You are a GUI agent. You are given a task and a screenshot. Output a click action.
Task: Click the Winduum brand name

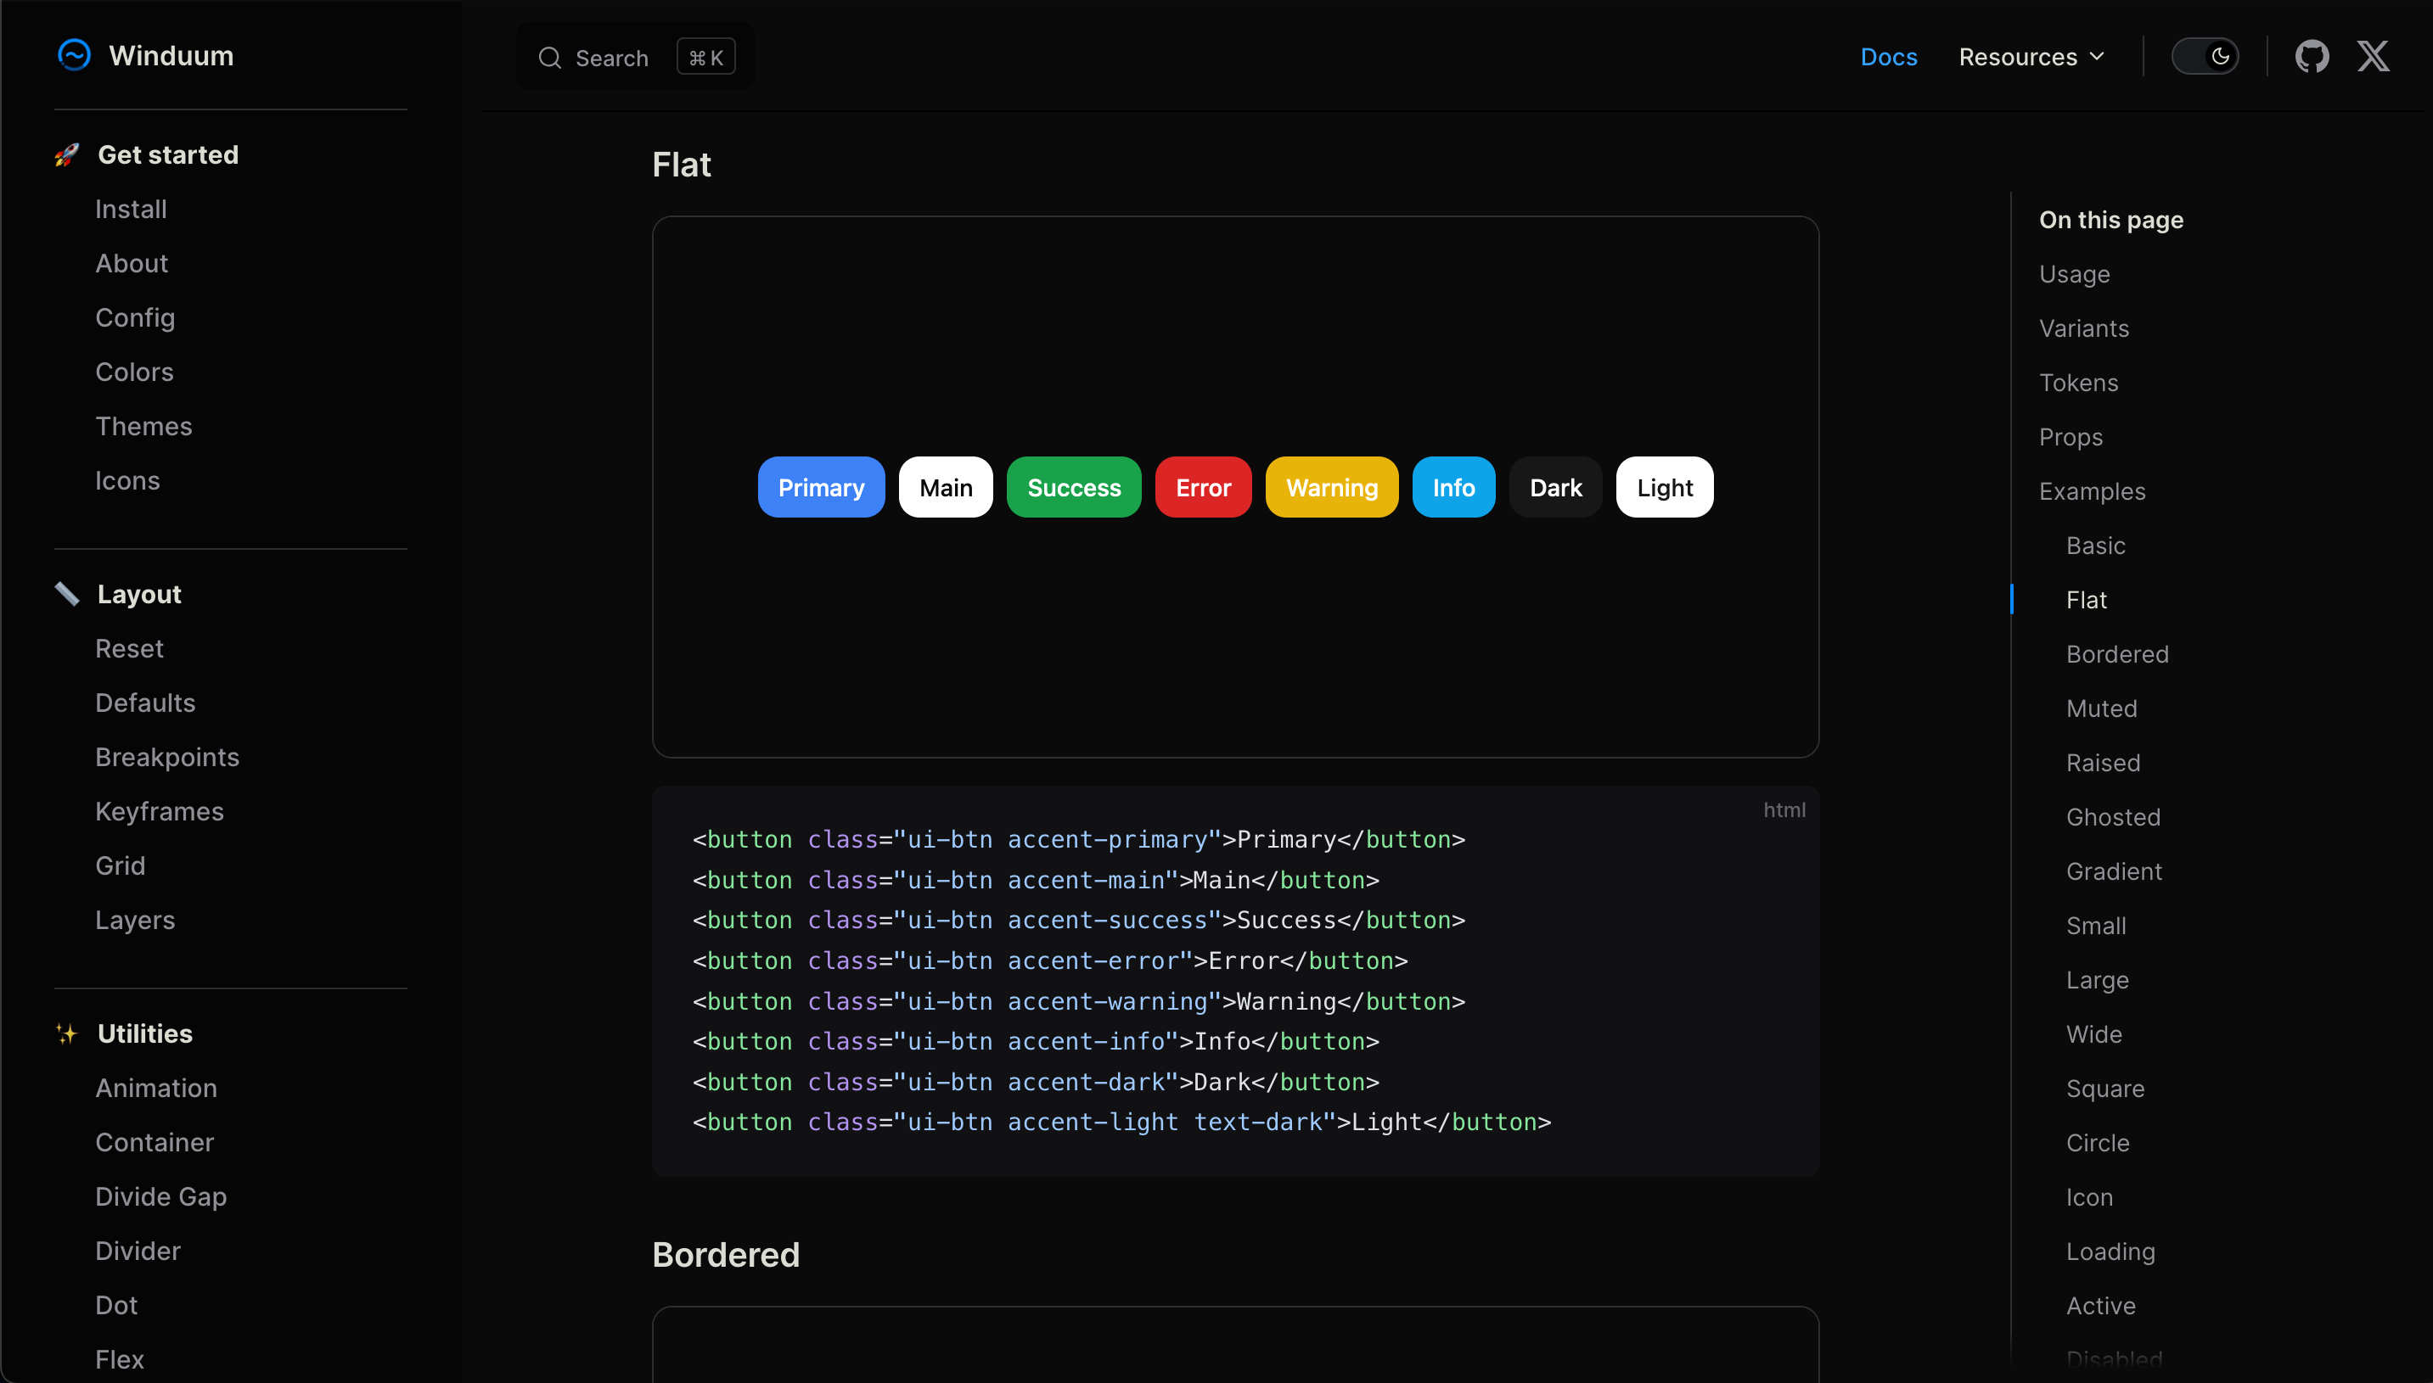[x=171, y=55]
